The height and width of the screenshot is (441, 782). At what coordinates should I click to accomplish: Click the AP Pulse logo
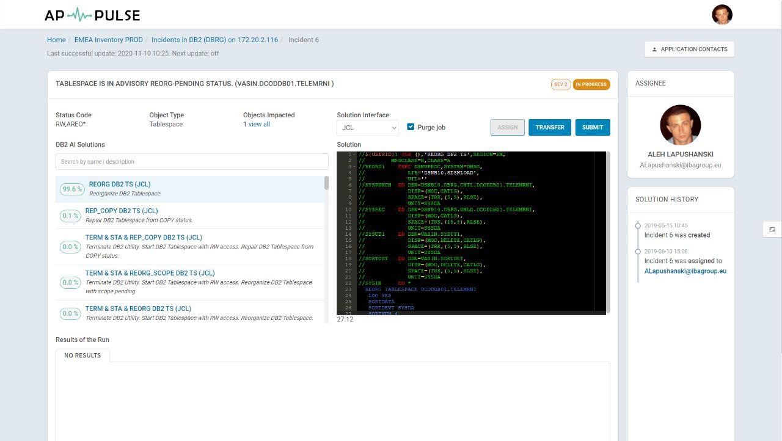pyautogui.click(x=92, y=15)
